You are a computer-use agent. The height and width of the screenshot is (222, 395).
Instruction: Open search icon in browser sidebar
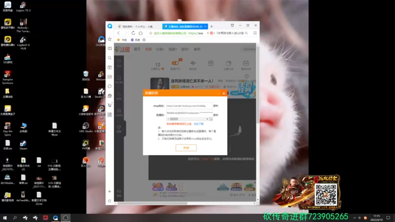click(x=110, y=58)
